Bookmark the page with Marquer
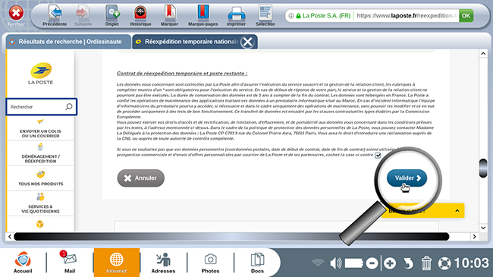The width and height of the screenshot is (493, 277). pos(169,16)
